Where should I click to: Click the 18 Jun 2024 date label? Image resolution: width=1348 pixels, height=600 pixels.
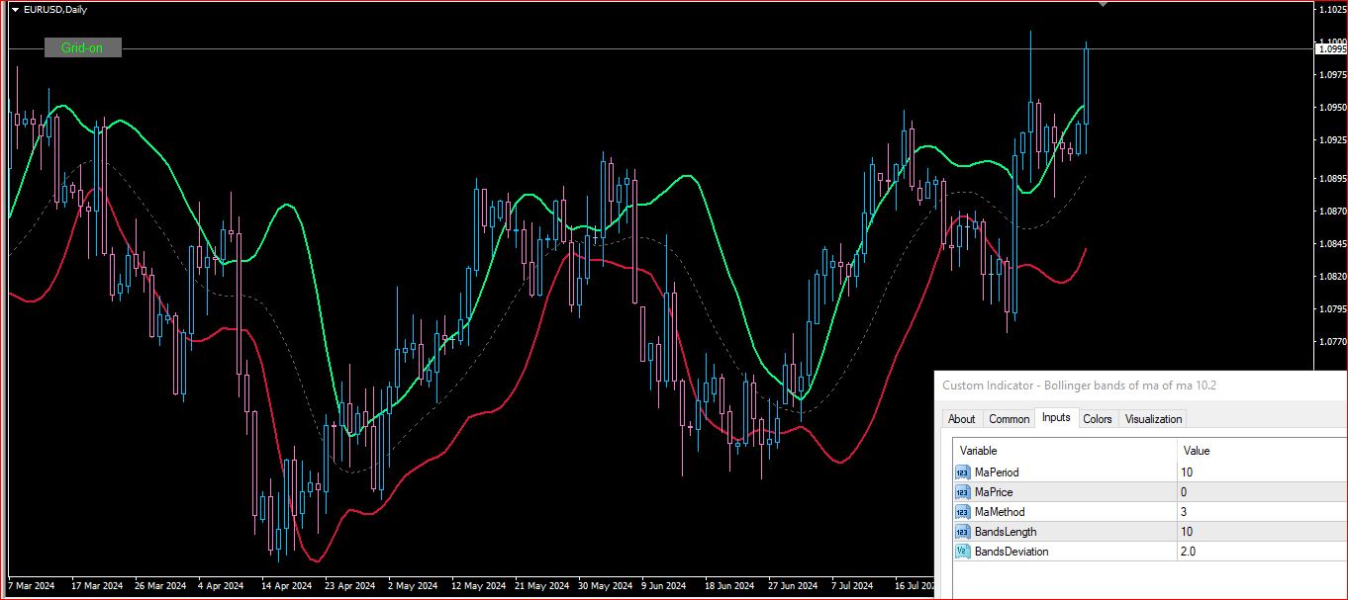pyautogui.click(x=730, y=586)
